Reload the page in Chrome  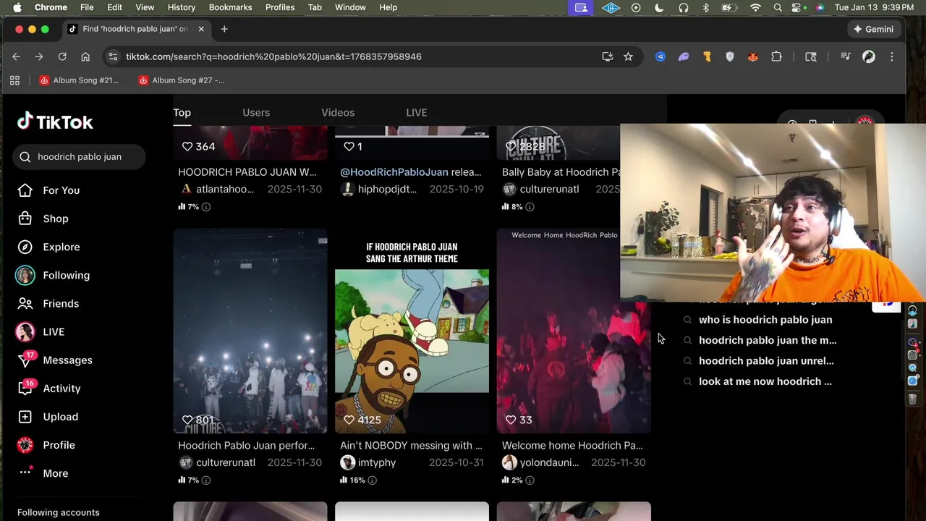point(62,56)
